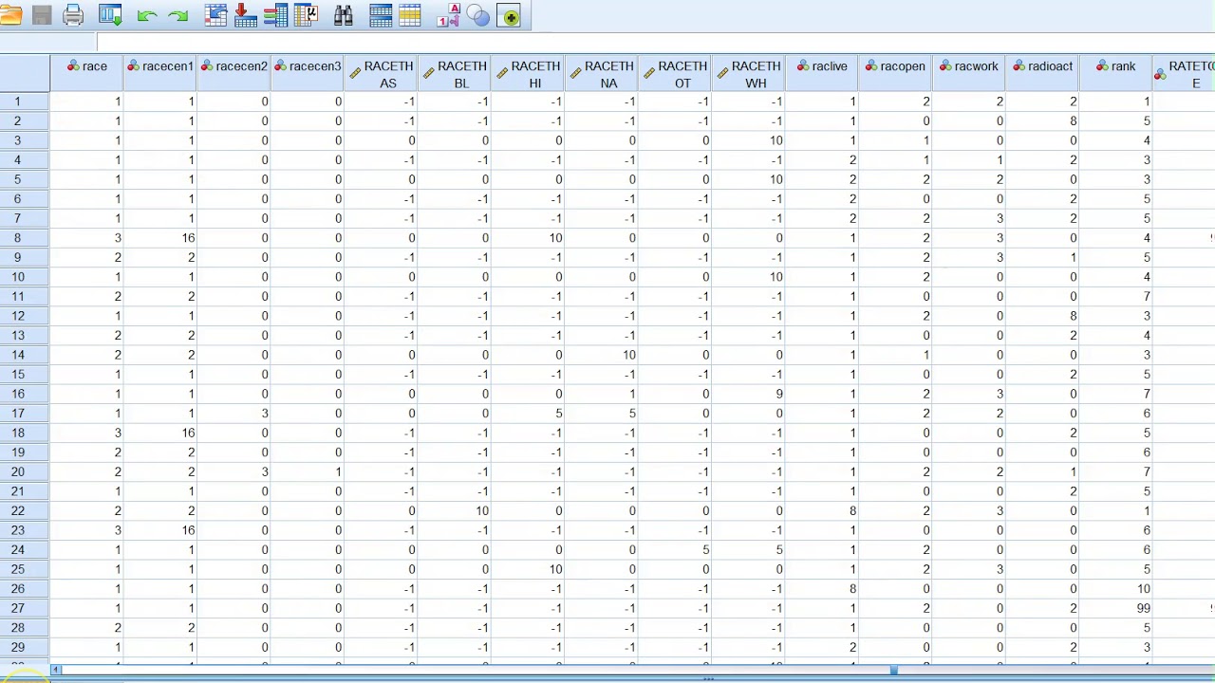Open the Variables info icon
Image resolution: width=1215 pixels, height=683 pixels.
point(275,15)
